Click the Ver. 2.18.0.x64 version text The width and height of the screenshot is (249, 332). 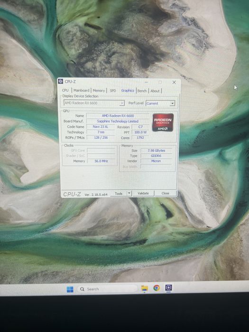pyautogui.click(x=96, y=194)
